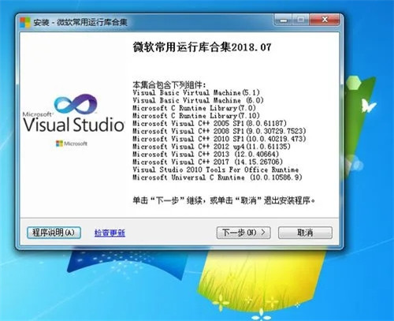Screen dimensions: 394x321
Task: Click the Visual Studio 2010 Tools For Office line
Action: tap(215, 170)
